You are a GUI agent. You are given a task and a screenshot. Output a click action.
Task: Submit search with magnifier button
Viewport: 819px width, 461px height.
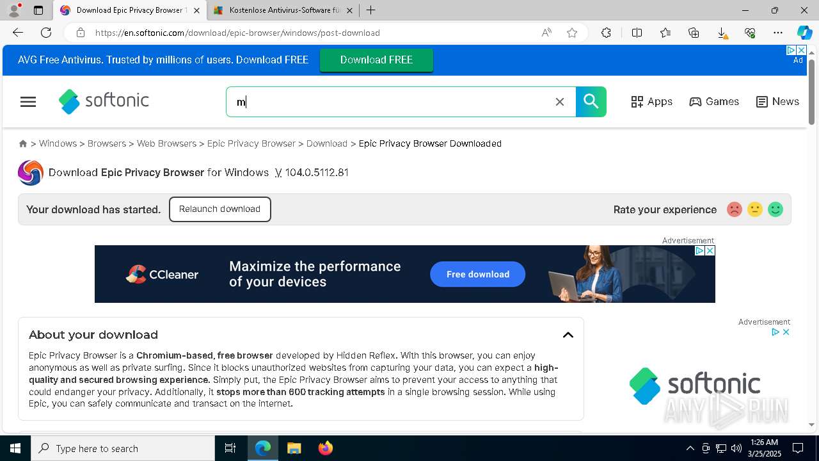tap(591, 102)
